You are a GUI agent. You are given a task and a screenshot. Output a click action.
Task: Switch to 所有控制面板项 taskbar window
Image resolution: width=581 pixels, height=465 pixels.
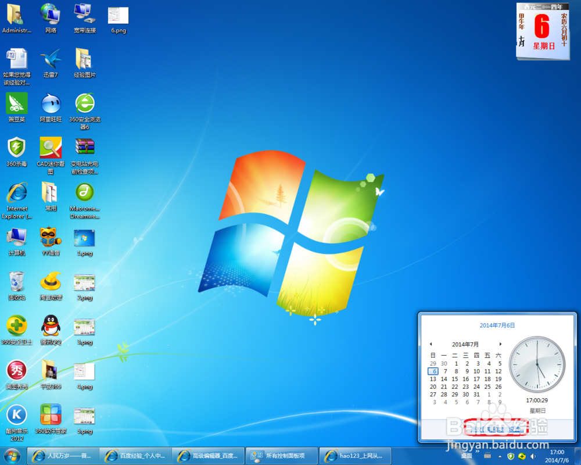pyautogui.click(x=281, y=456)
